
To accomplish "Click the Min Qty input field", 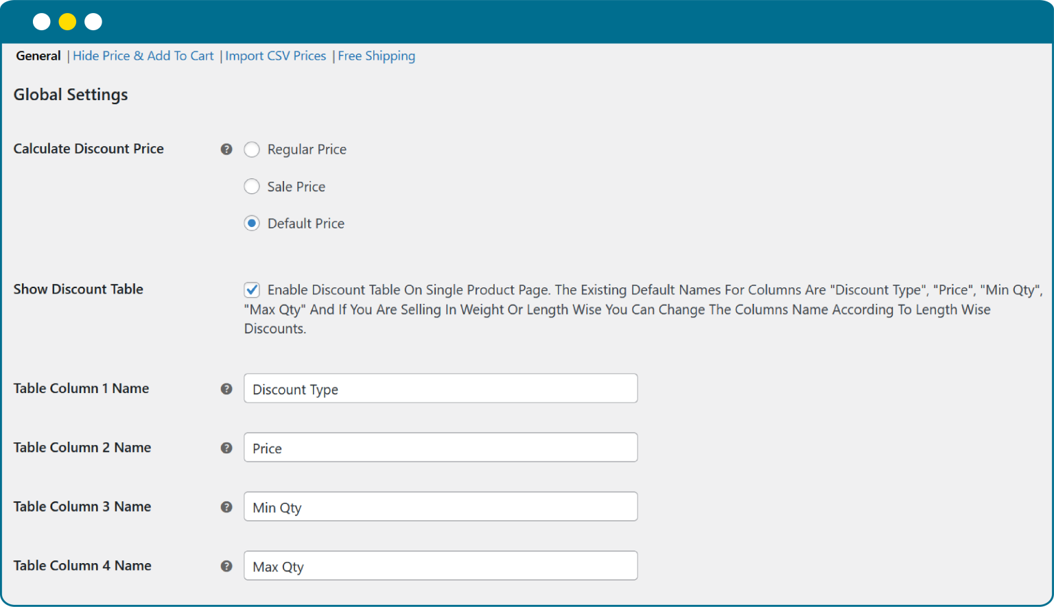I will coord(441,507).
